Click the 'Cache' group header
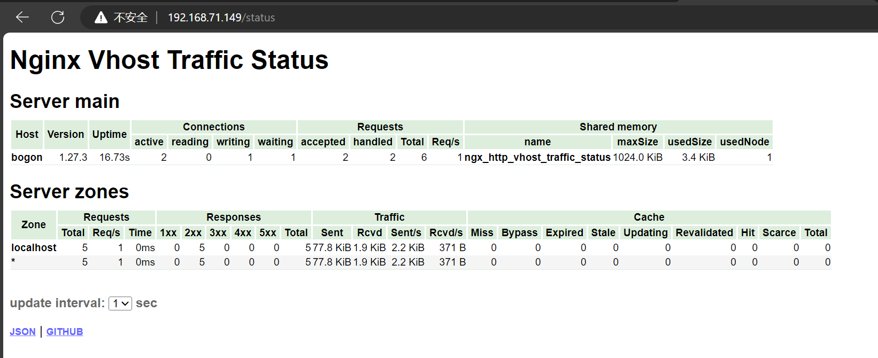This screenshot has width=878, height=358. tap(649, 217)
